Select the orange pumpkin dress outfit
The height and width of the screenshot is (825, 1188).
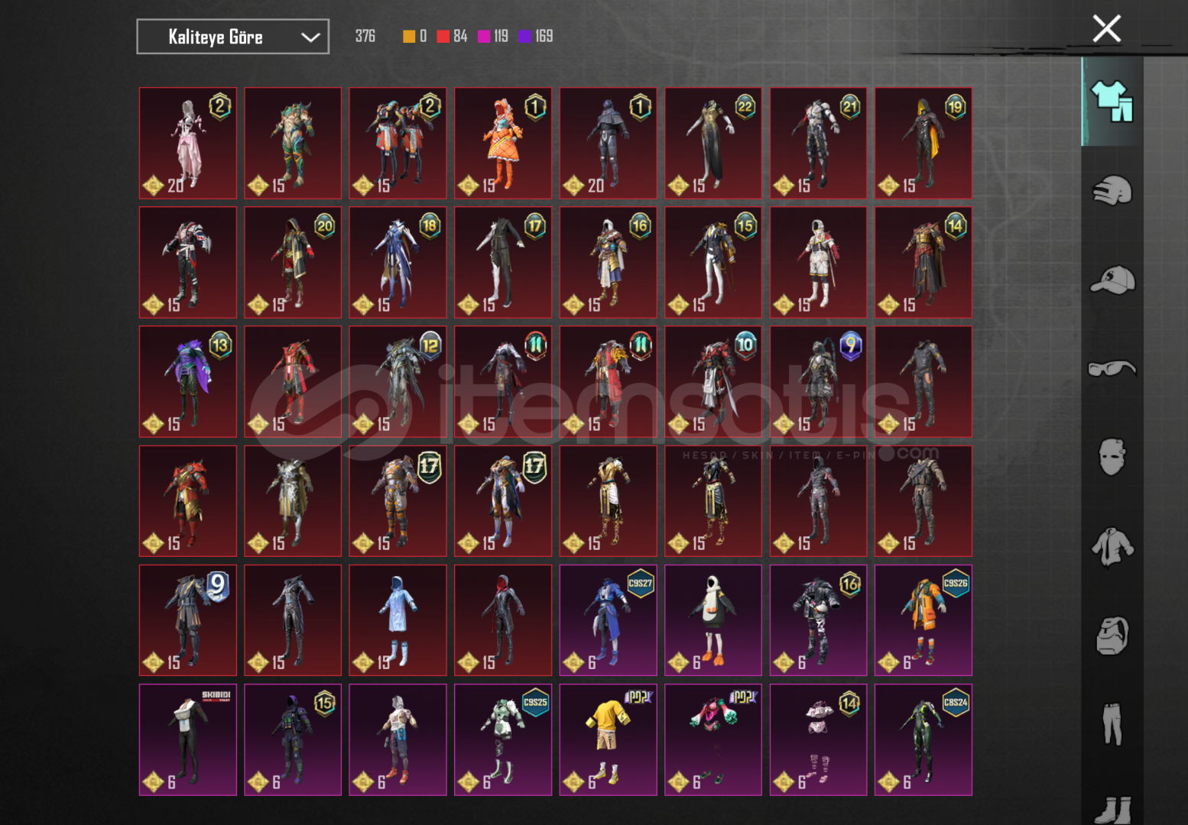point(503,143)
